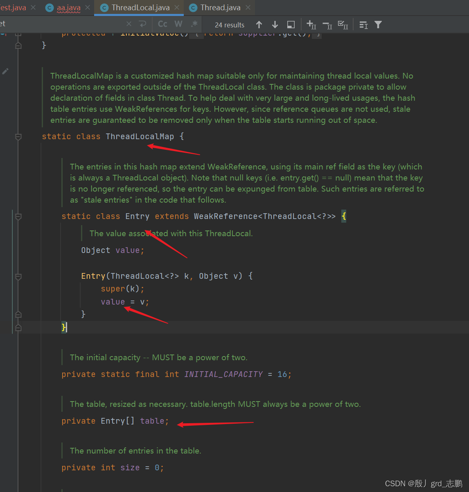Clear the search field text
This screenshot has height=492, width=469.
pos(129,24)
